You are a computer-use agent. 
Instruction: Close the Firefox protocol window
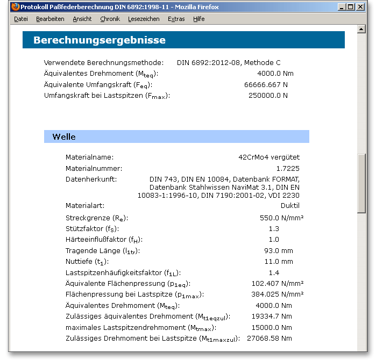(x=360, y=7)
